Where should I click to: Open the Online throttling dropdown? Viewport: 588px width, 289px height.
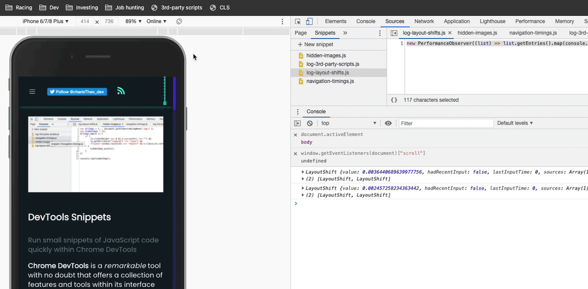click(x=157, y=22)
